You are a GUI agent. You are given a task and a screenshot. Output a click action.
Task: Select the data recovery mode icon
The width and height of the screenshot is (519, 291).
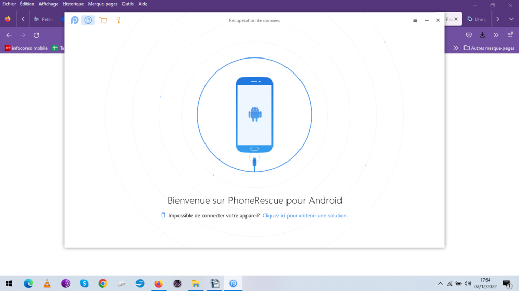(88, 20)
